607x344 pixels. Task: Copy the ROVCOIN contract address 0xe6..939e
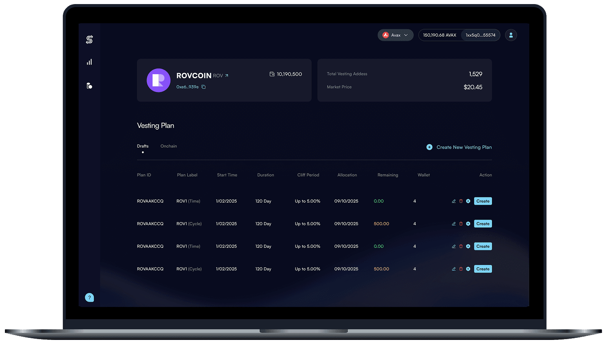pyautogui.click(x=204, y=87)
